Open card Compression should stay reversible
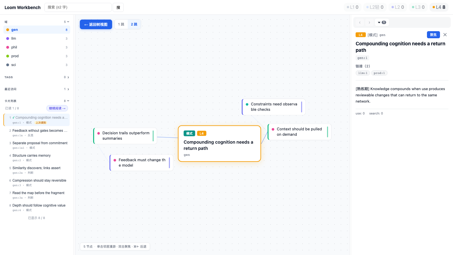The image size is (453, 255). pyautogui.click(x=37, y=182)
